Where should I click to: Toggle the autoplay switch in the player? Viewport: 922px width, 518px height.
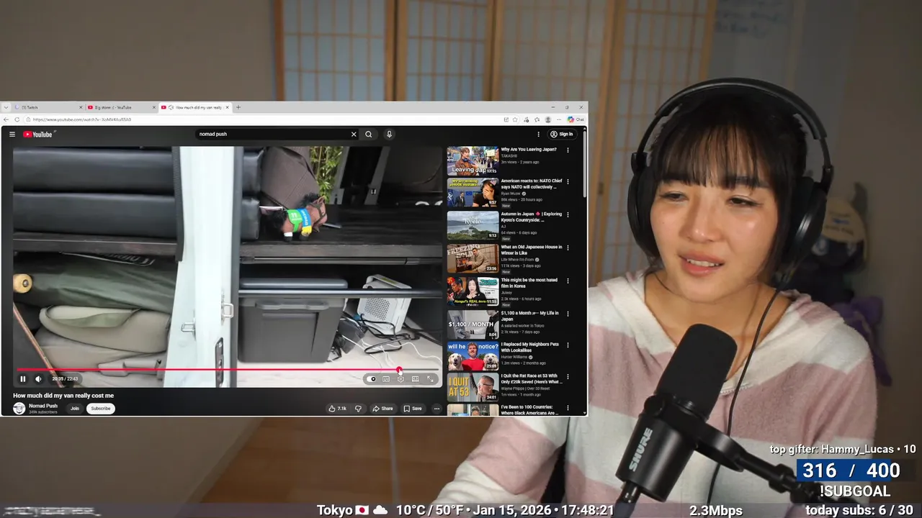[x=372, y=379]
